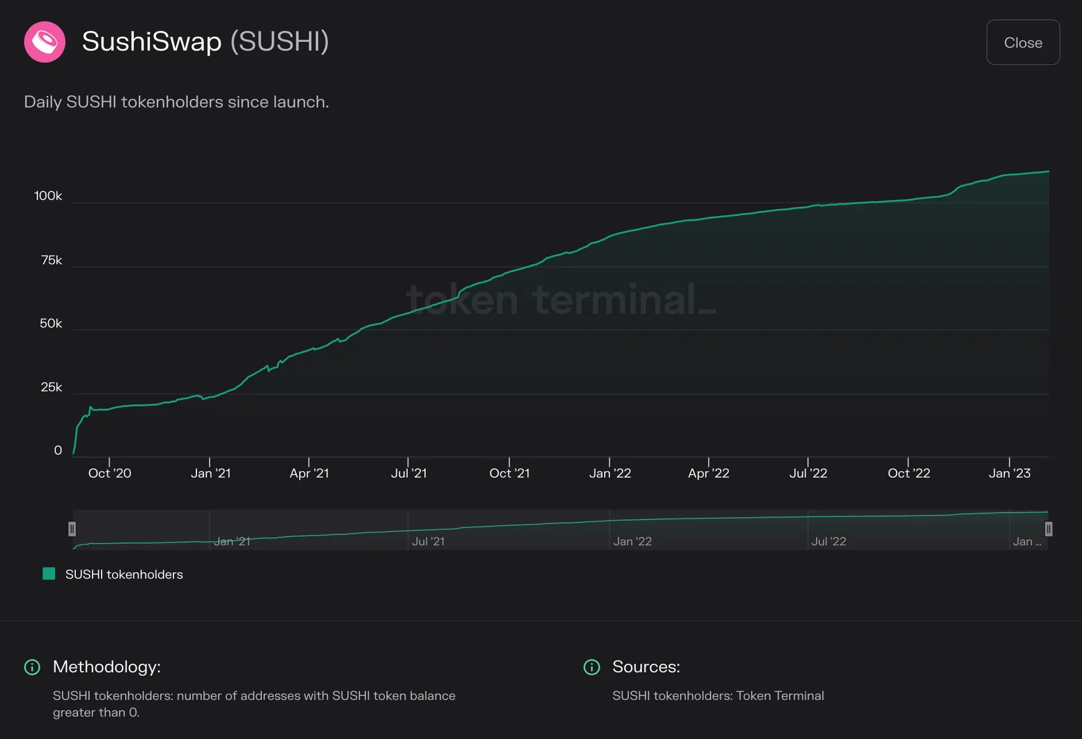Click the 0 y-axis label
Image resolution: width=1082 pixels, height=739 pixels.
[58, 451]
